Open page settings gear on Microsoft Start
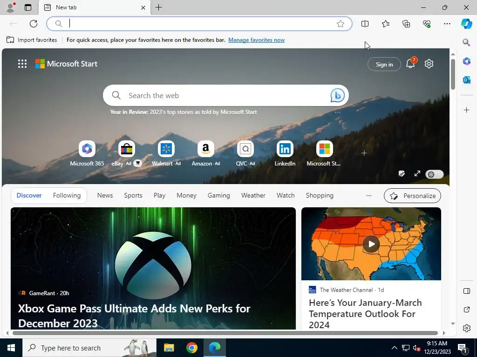This screenshot has height=357, width=477. point(429,64)
